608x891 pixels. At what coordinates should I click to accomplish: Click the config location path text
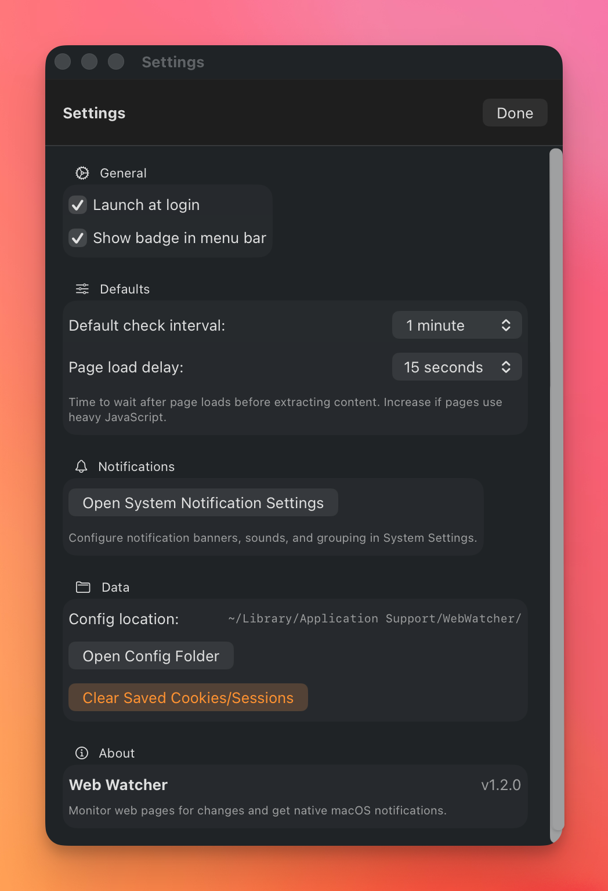pyautogui.click(x=375, y=619)
